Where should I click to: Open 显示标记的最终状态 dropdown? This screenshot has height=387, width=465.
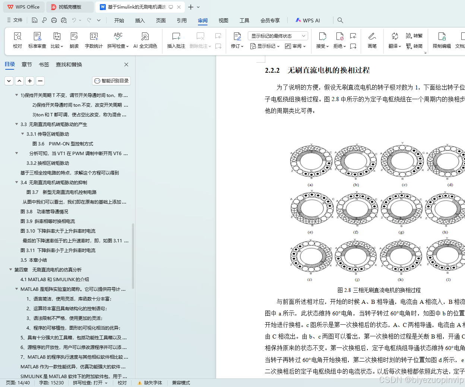click(x=278, y=36)
